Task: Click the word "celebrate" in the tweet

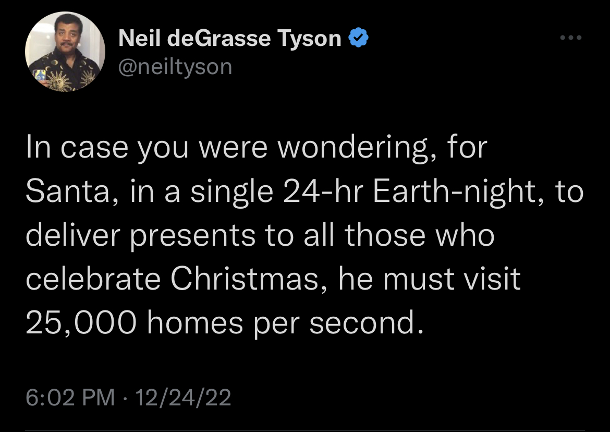Action: tap(93, 279)
